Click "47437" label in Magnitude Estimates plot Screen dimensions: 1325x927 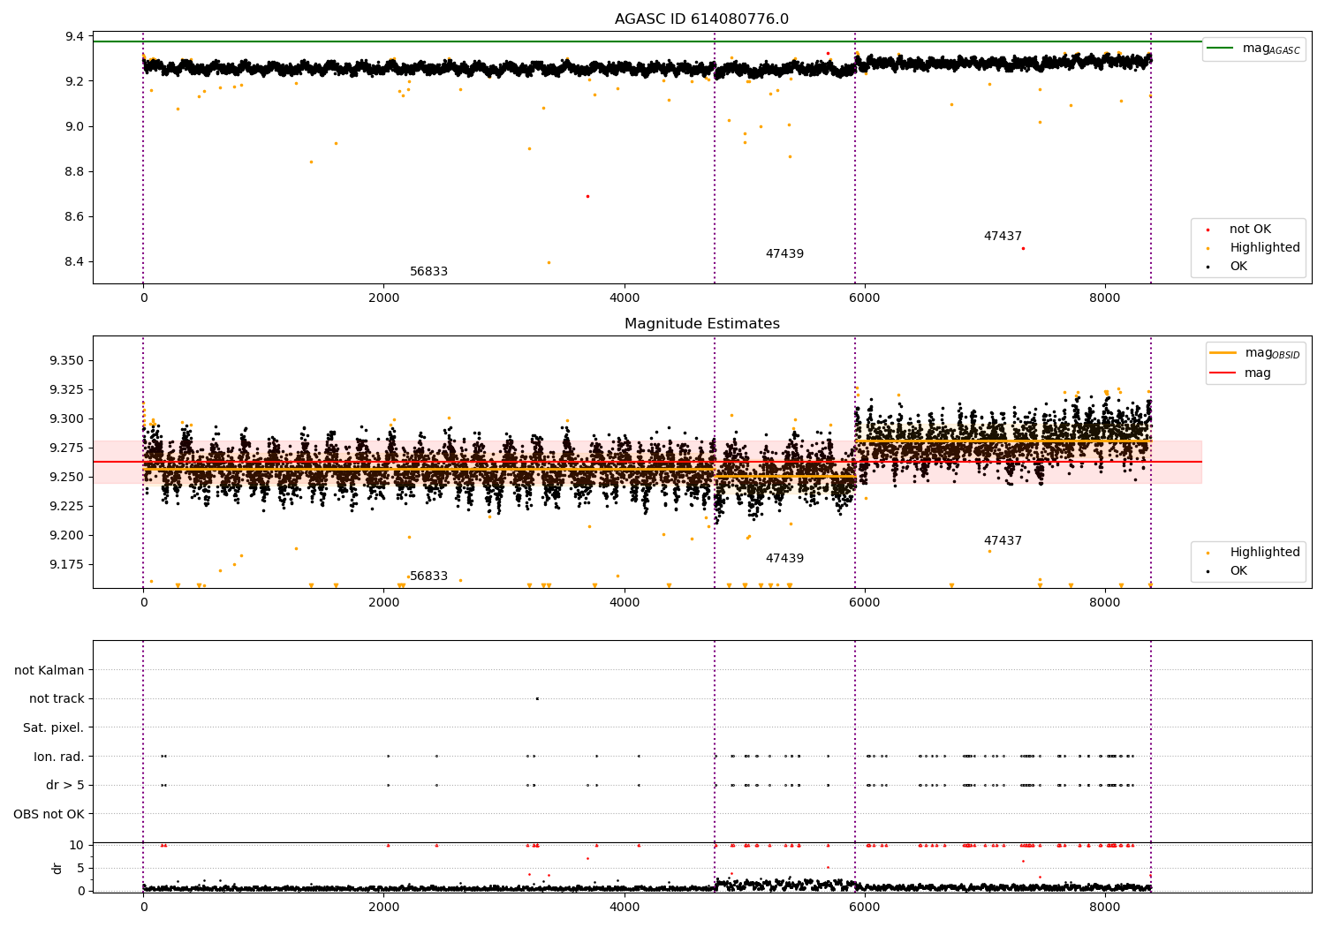click(1003, 541)
